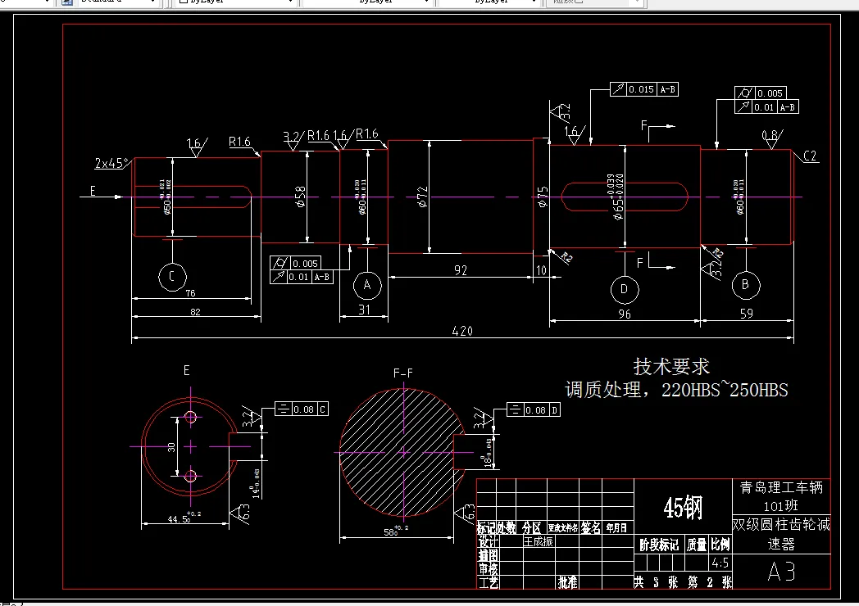Viewport: 859px width, 606px height.
Task: Select the 92 length dimension text
Action: [461, 270]
